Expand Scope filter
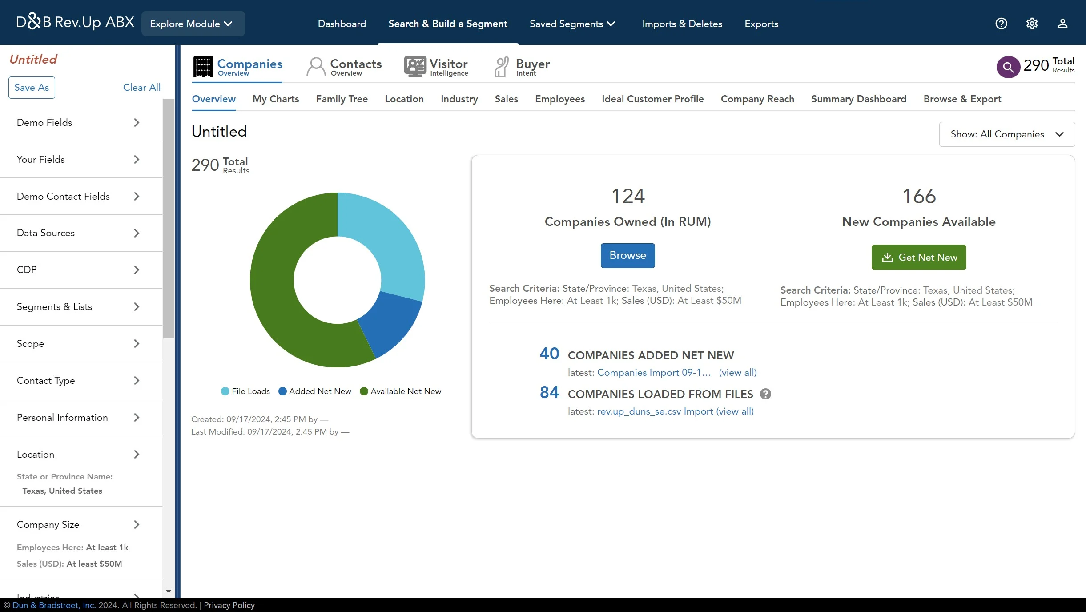The height and width of the screenshot is (612, 1086). click(81, 343)
